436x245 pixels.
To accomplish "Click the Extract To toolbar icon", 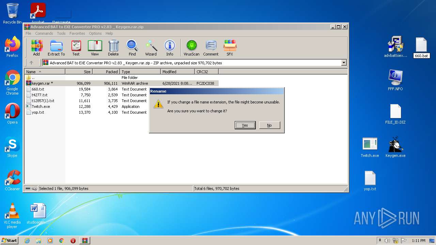I will 56,48.
